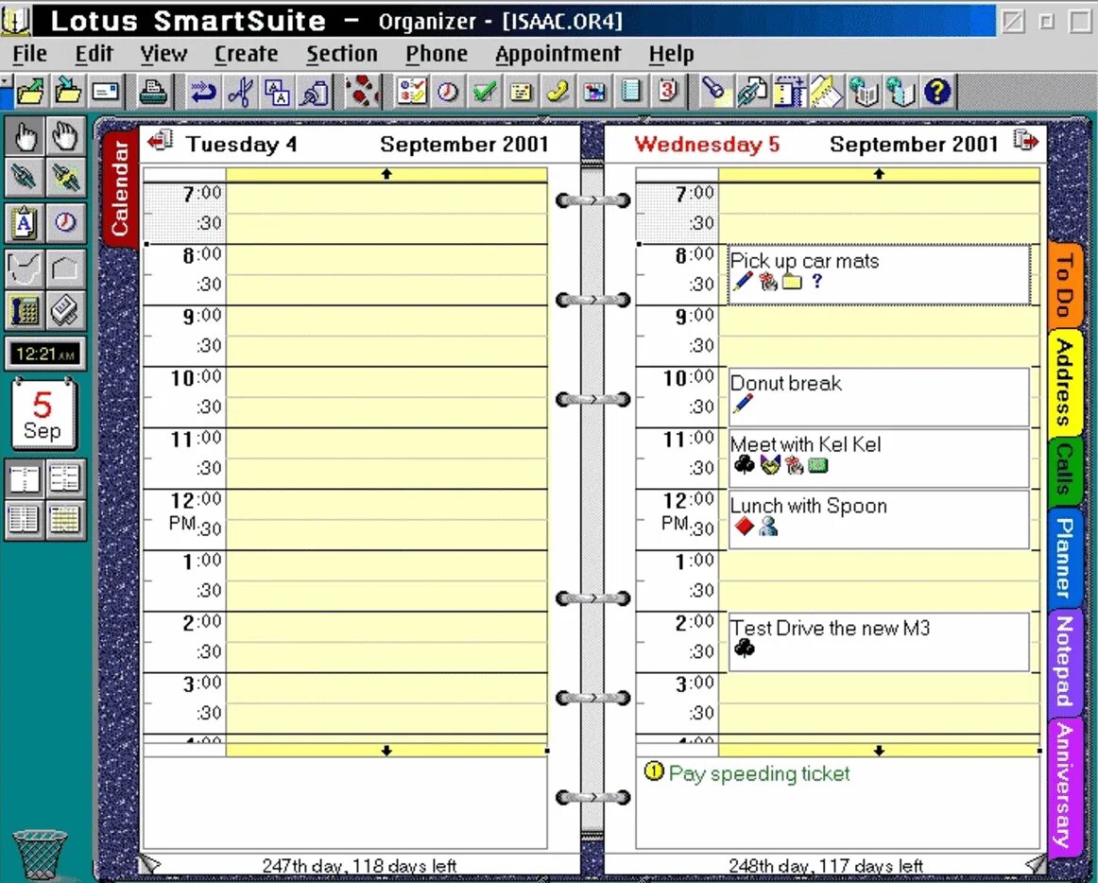The image size is (1098, 883).
Task: Click the chain link toolbar icon
Action: click(752, 92)
